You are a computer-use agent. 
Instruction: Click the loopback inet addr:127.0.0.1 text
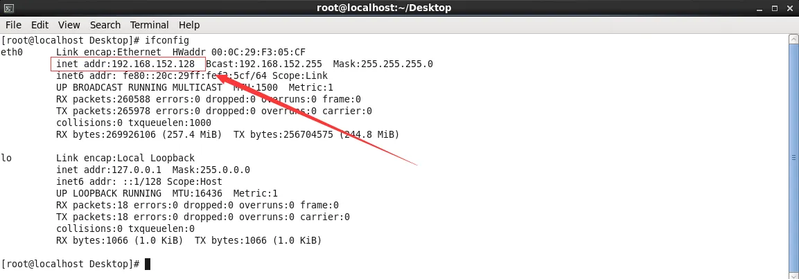(x=106, y=170)
